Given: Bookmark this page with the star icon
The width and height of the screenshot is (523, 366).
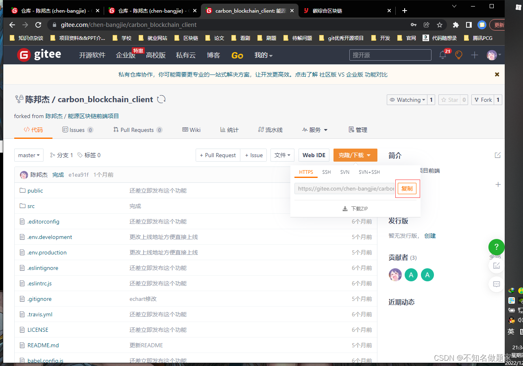Looking at the screenshot, I should pyautogui.click(x=440, y=25).
